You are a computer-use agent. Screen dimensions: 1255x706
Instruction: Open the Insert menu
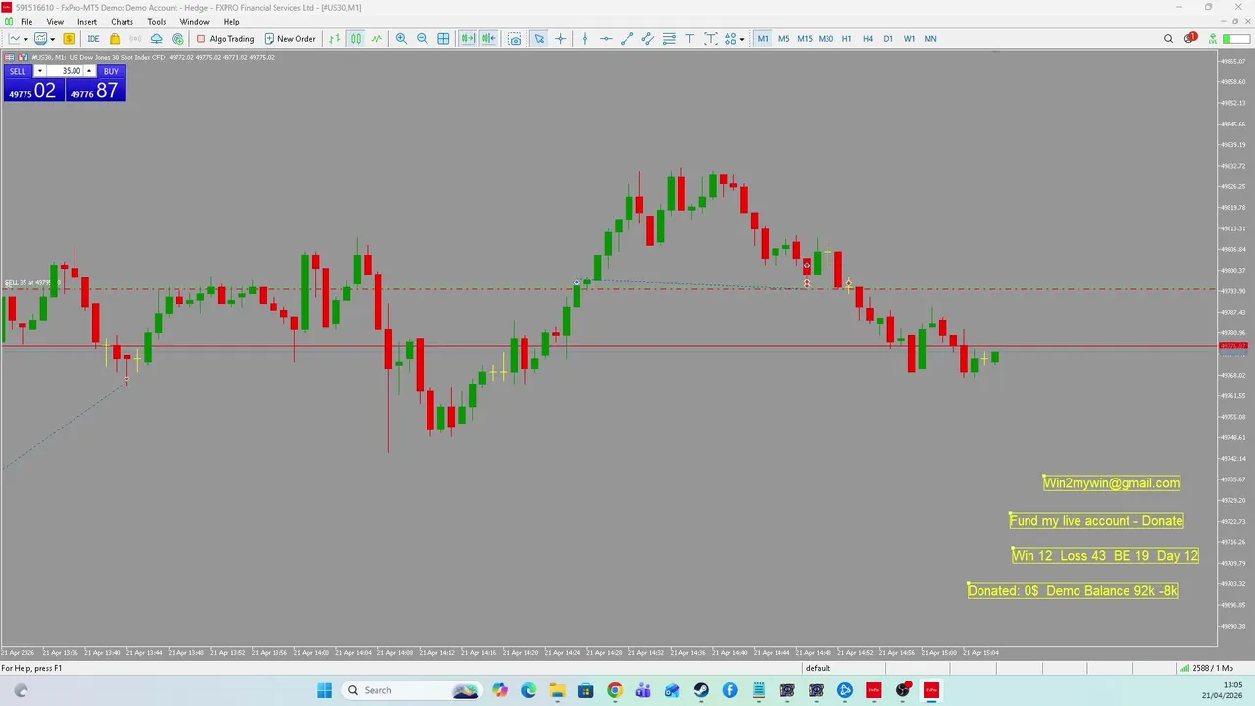[87, 22]
